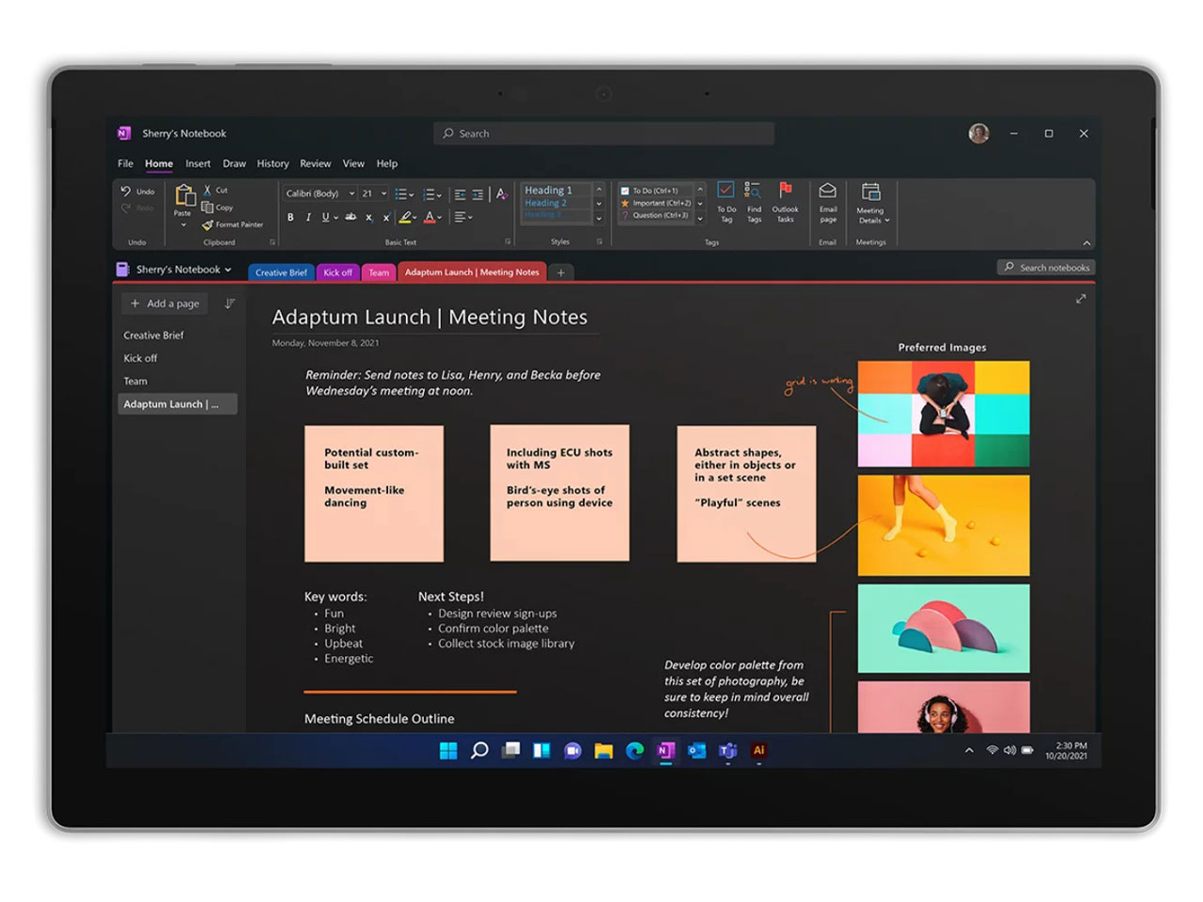Viewport: 1203px width, 902px height.
Task: Toggle italic formatting
Action: (x=307, y=218)
